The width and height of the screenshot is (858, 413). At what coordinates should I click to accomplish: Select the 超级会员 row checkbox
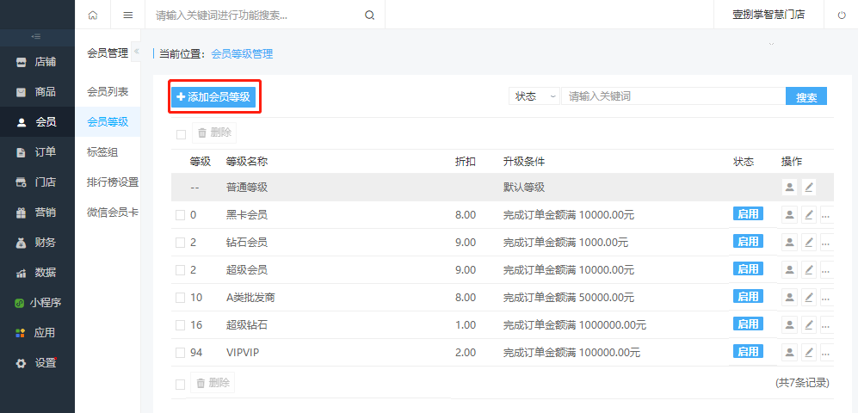[180, 270]
